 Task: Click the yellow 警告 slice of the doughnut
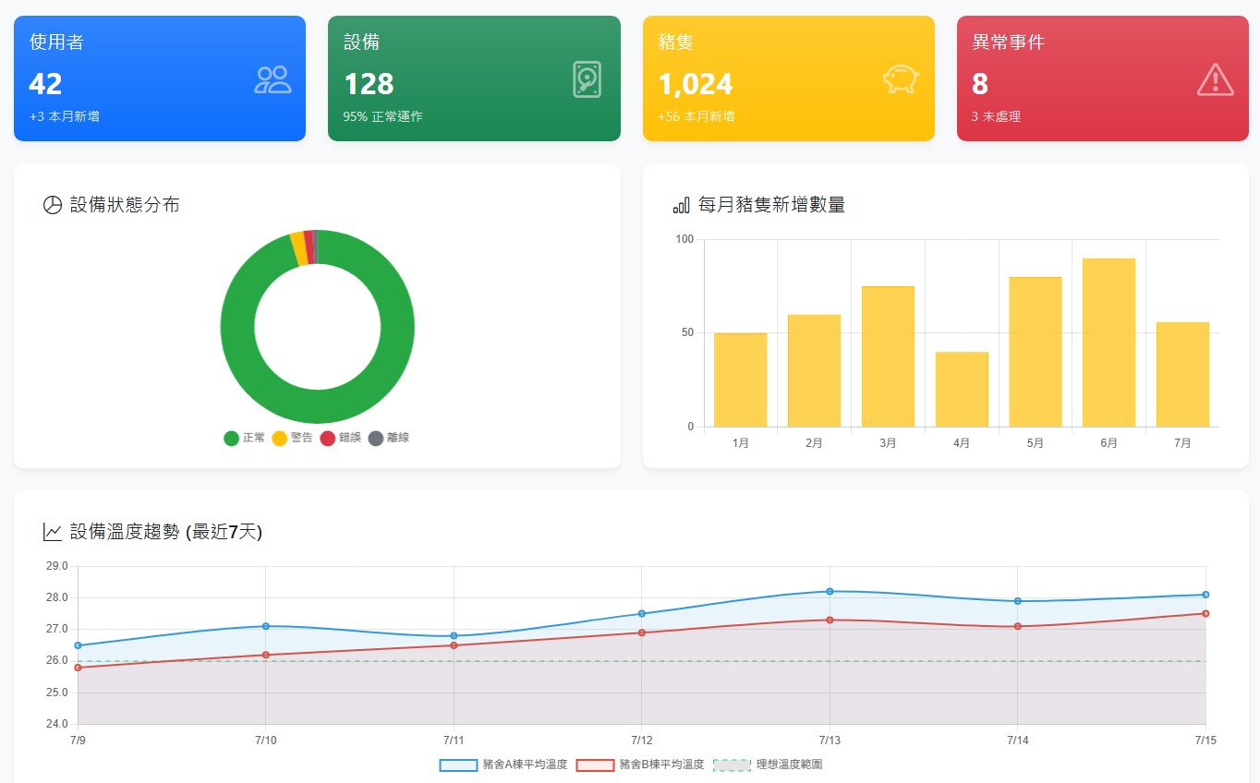point(297,249)
